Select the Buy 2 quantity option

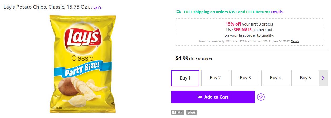pos(215,78)
